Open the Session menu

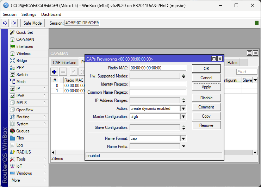tap(10, 14)
